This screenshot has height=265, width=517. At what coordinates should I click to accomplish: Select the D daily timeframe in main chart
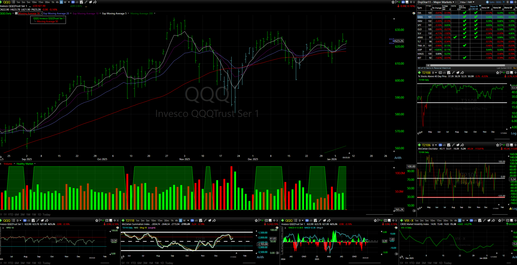(61, 2)
